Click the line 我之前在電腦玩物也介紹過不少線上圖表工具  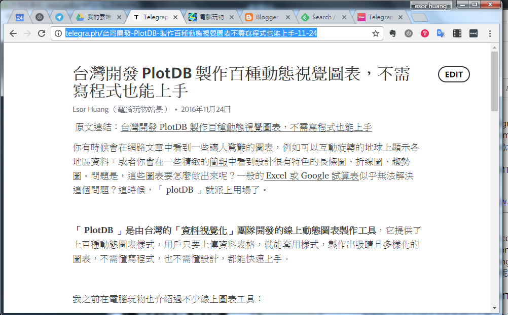pos(167,299)
